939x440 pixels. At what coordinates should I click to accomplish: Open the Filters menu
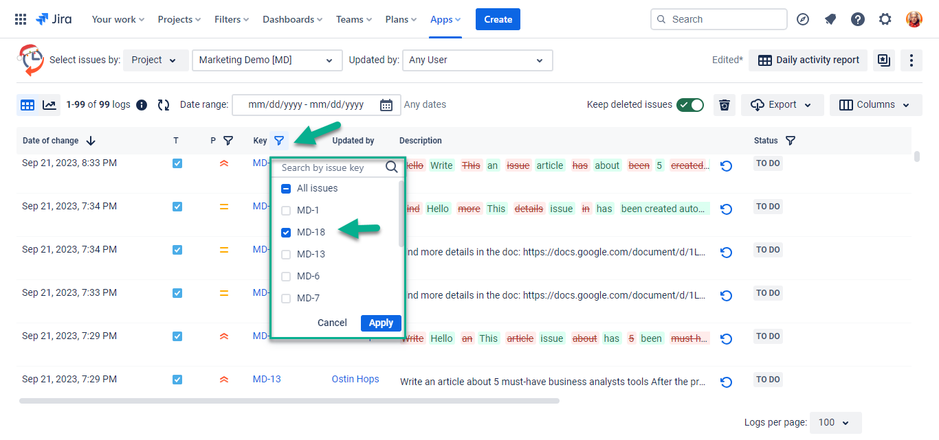click(x=232, y=19)
